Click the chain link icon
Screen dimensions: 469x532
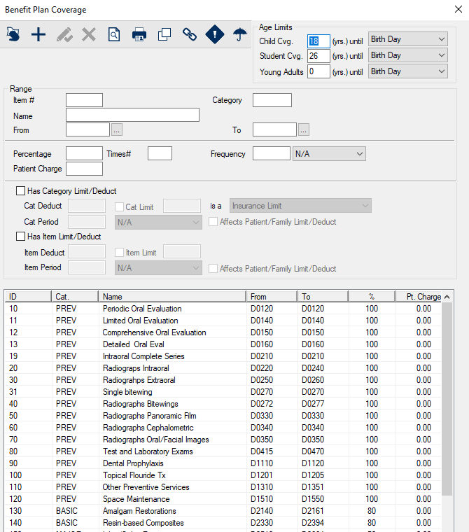tap(190, 34)
